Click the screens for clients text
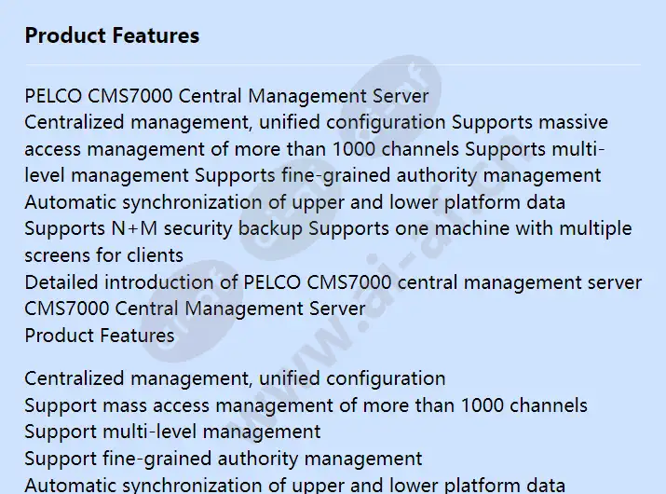This screenshot has width=666, height=494. (x=104, y=255)
